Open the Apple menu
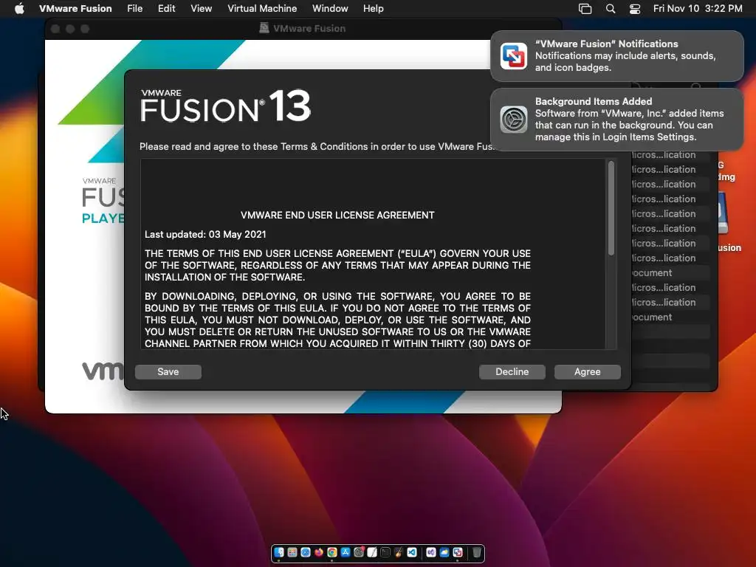Image resolution: width=756 pixels, height=567 pixels. click(x=19, y=9)
